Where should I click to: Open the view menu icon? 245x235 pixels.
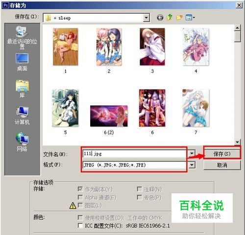point(189,17)
